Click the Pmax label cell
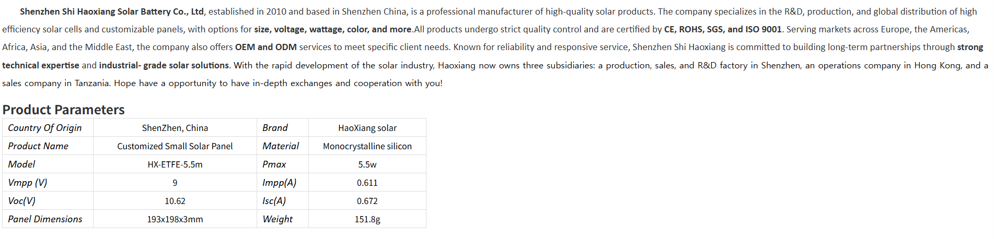Image resolution: width=994 pixels, height=239 pixels. [x=274, y=164]
